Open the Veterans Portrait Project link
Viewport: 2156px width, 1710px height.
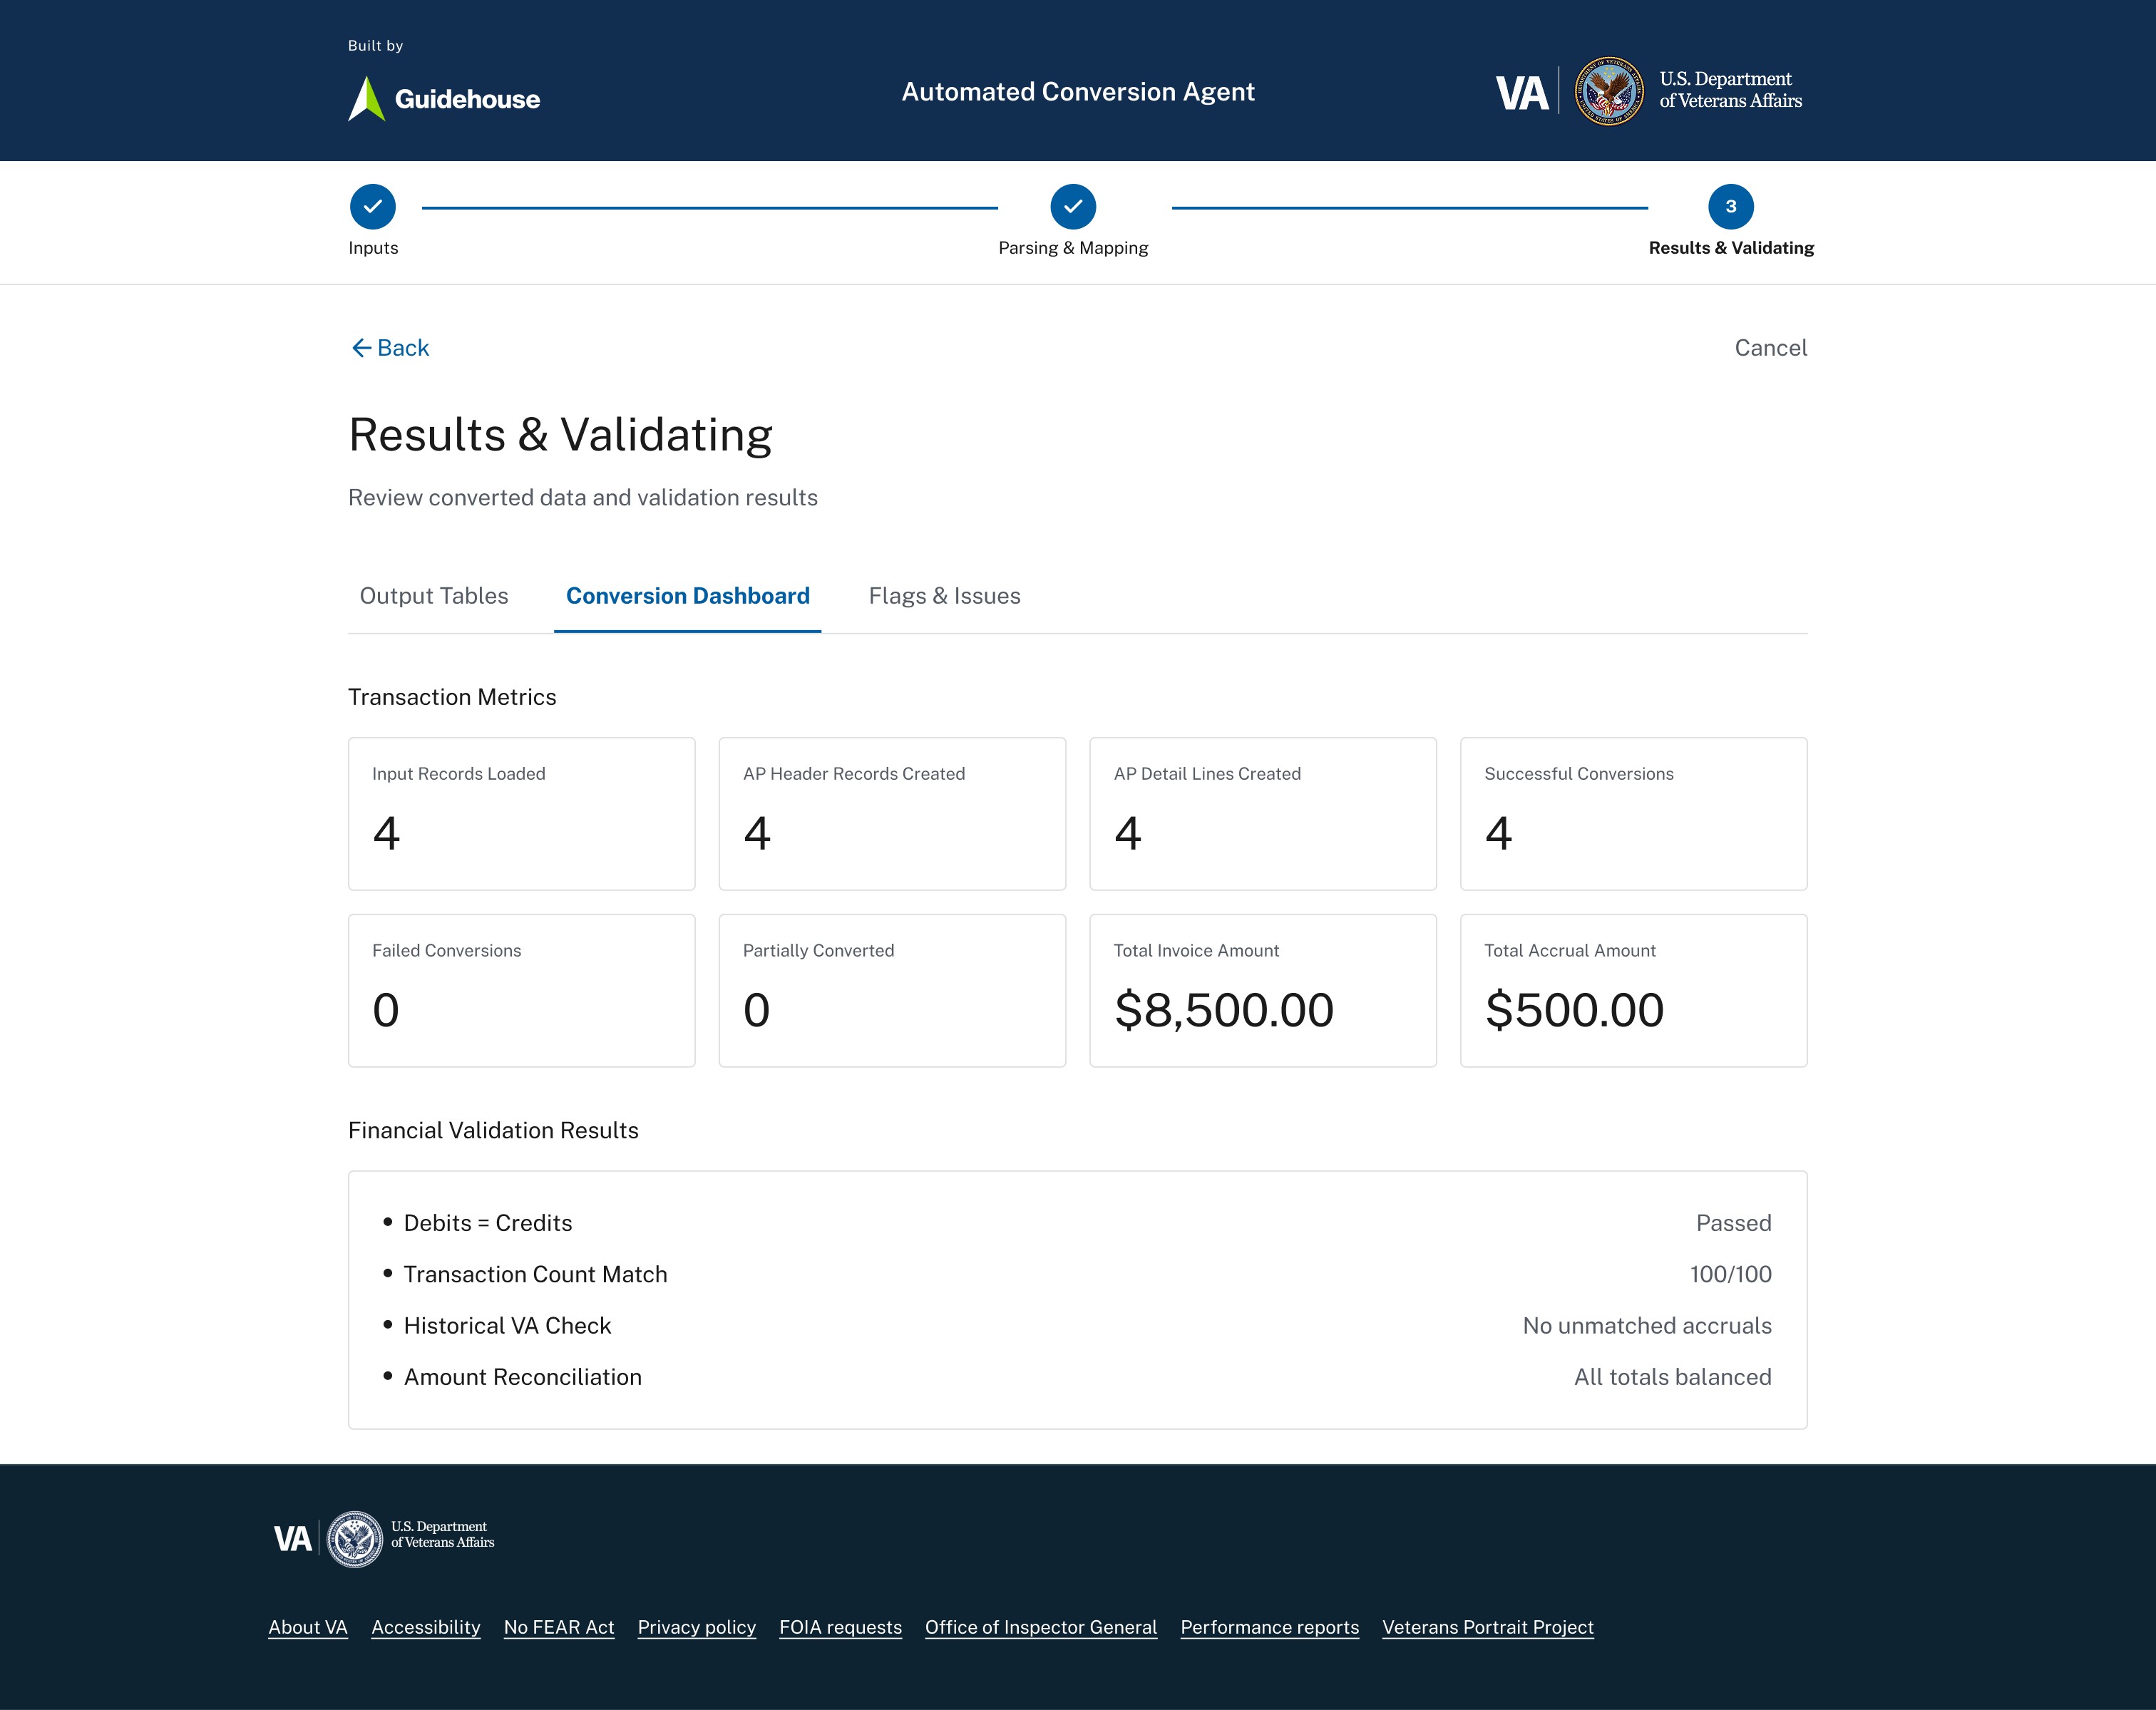(1487, 1627)
